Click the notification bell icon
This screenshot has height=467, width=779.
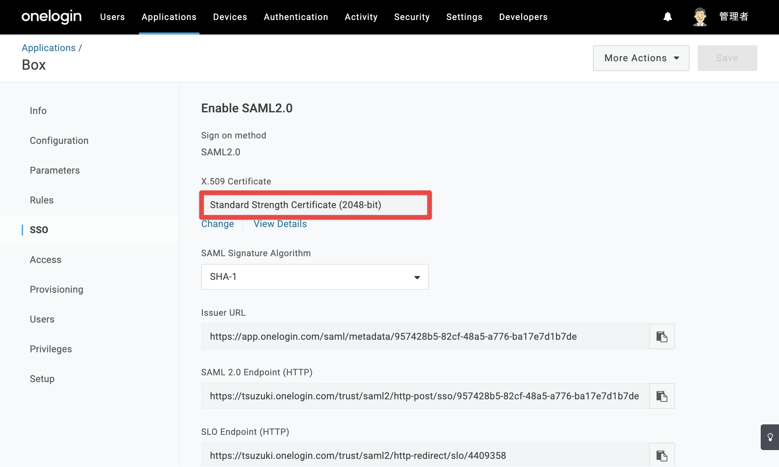(x=668, y=17)
